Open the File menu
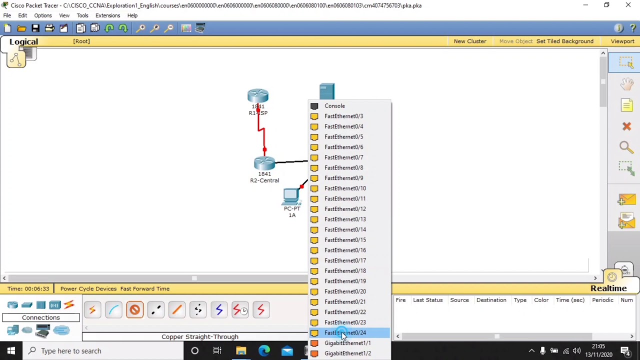Screen dimensions: 640x360 point(7,15)
